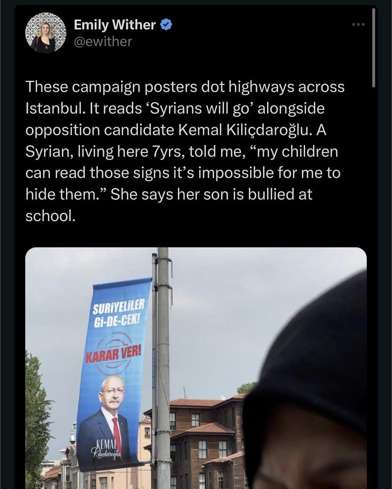Open Emily Wither's profile avatar
Screen dimensions: 392x489
click(46, 33)
